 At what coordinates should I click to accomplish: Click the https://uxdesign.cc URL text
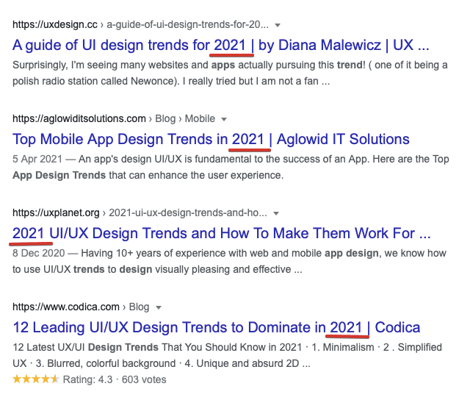coord(55,24)
